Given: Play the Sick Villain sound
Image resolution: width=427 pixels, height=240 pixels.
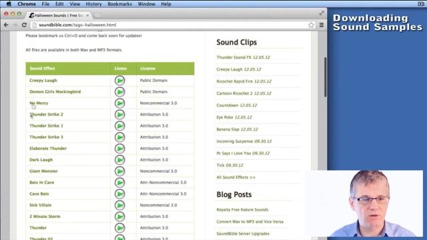Looking at the screenshot, I should (119, 205).
